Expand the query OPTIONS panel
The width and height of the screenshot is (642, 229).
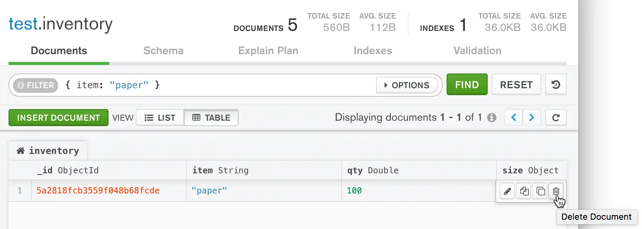point(407,85)
